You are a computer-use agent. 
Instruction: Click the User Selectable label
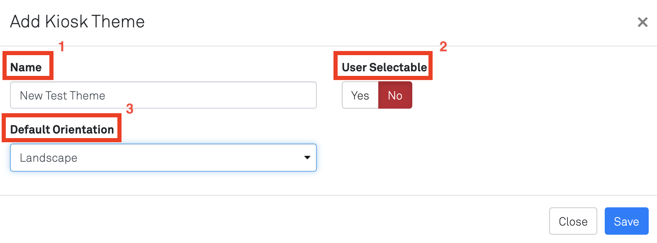384,67
